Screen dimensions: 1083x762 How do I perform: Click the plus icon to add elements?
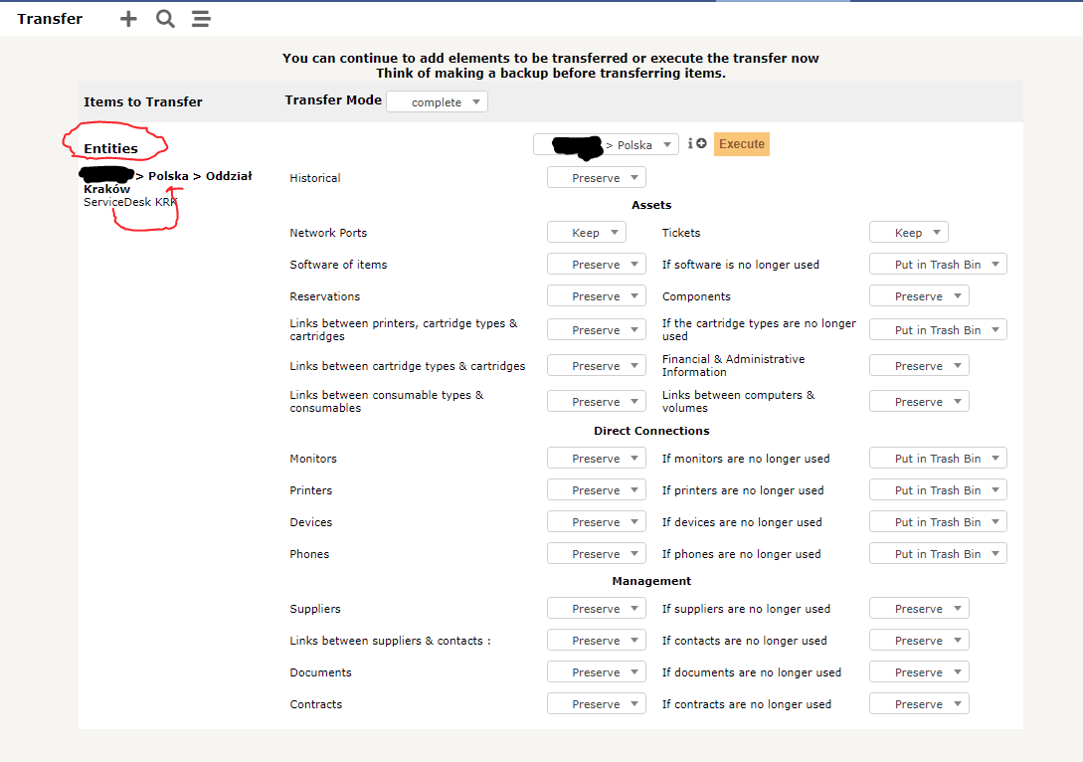(128, 18)
